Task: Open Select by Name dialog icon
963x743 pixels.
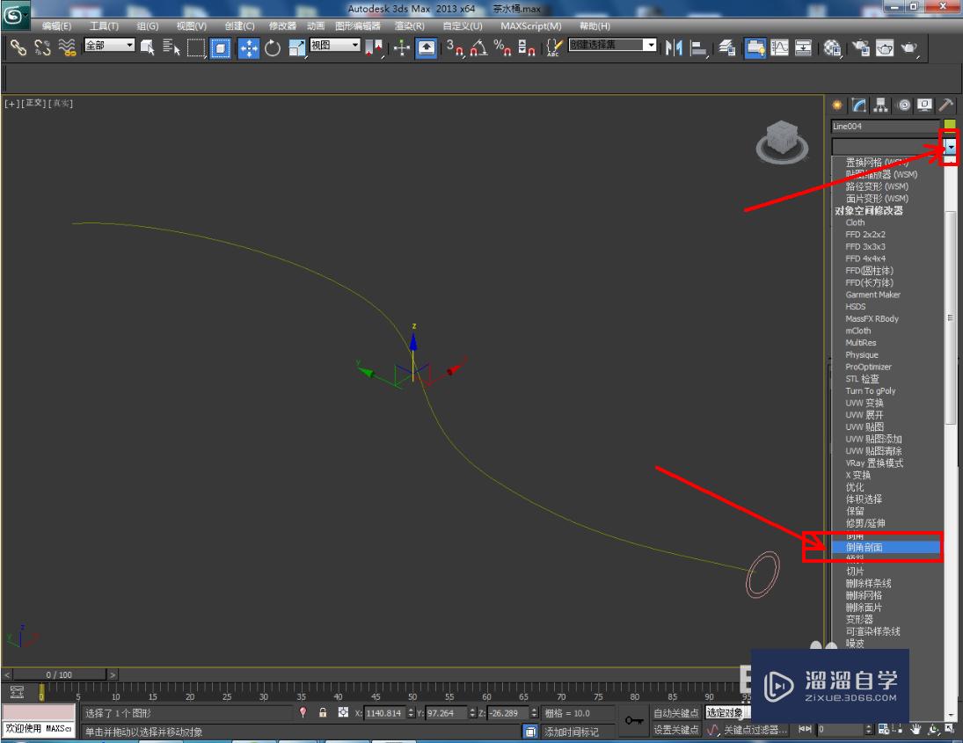Action: click(x=171, y=47)
